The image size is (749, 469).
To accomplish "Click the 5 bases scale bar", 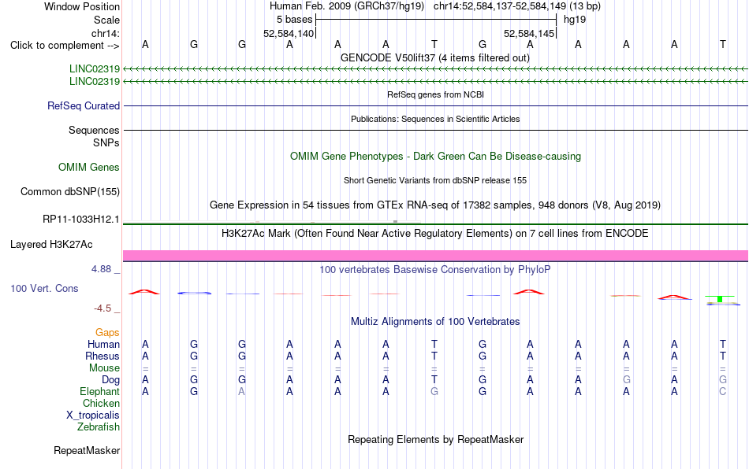I will [436, 20].
